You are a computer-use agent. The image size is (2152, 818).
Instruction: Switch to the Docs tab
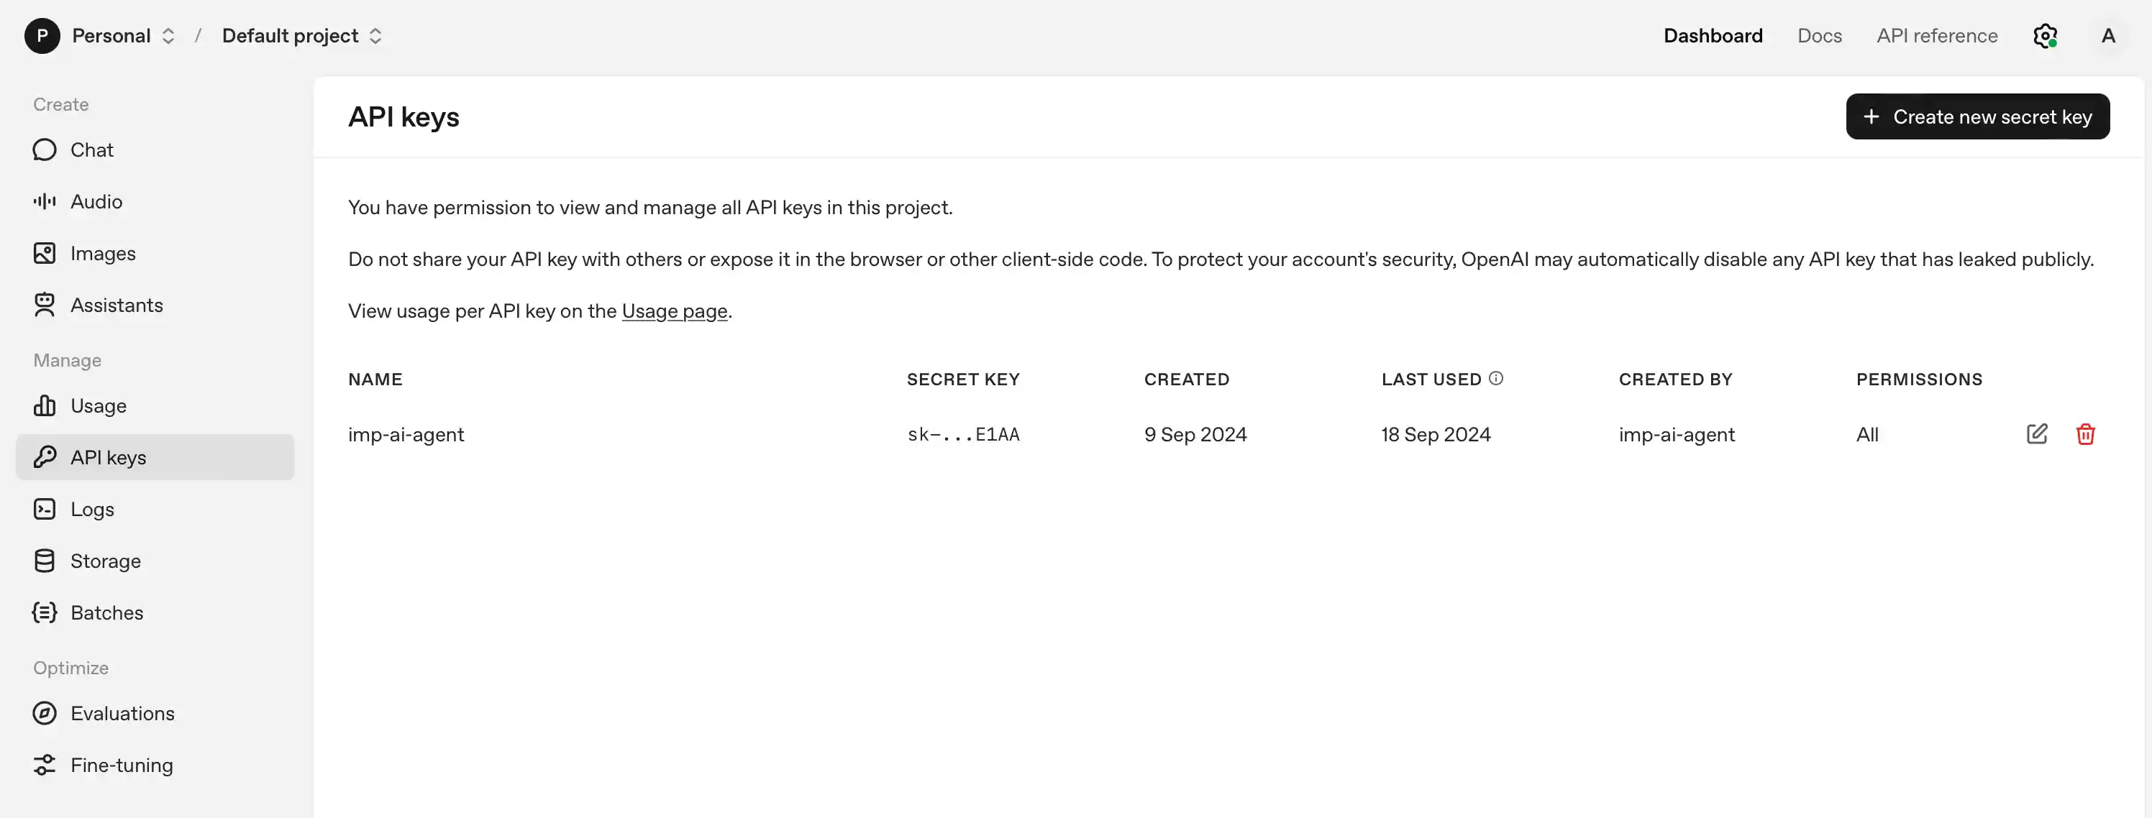(x=1820, y=35)
